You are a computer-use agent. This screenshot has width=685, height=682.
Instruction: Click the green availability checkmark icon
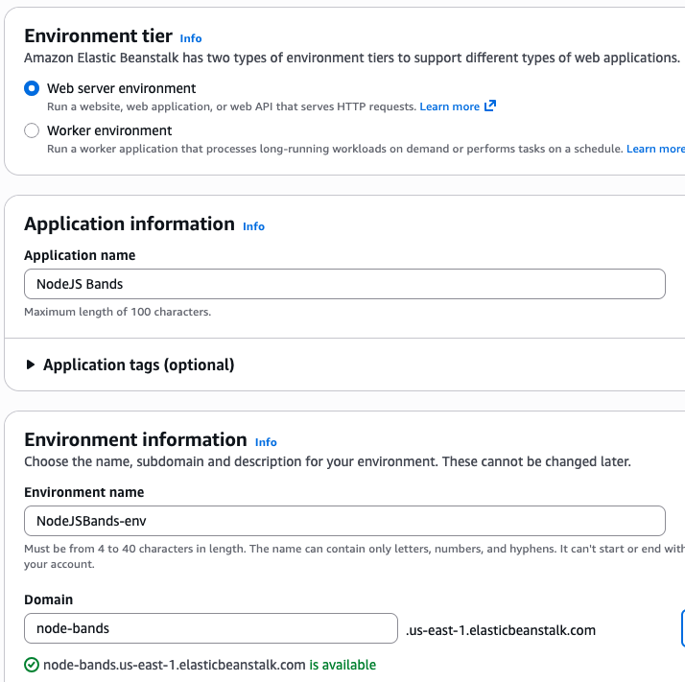[x=32, y=665]
